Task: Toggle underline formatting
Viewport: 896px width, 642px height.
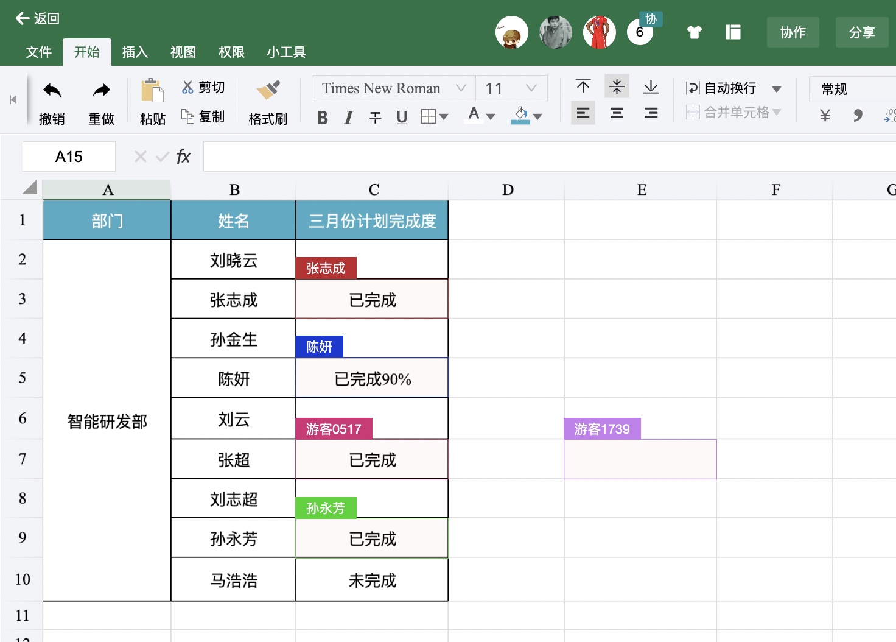Action: [x=402, y=118]
